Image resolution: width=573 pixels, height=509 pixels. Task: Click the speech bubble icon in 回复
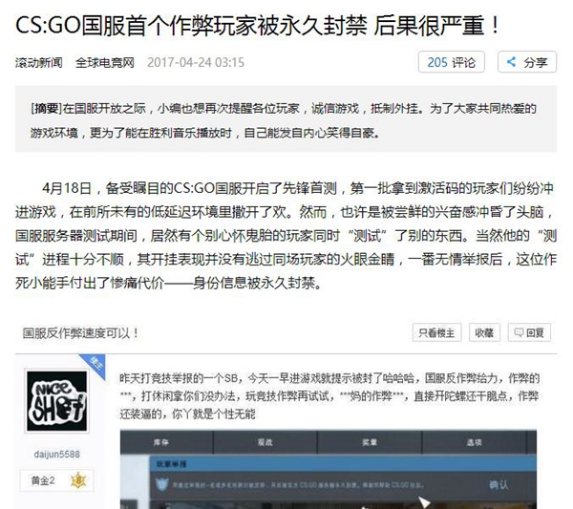[x=519, y=332]
